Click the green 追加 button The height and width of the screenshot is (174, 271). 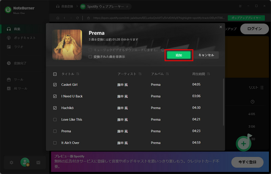(179, 55)
